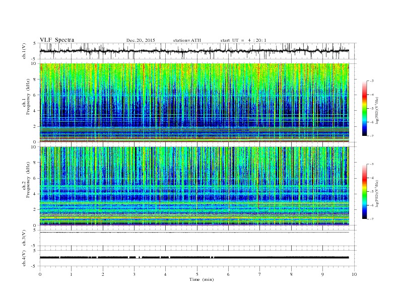Click the ch.1 'Frequency (kHz)' axis title
Screen dimensions: 399x308
[x=28, y=97]
